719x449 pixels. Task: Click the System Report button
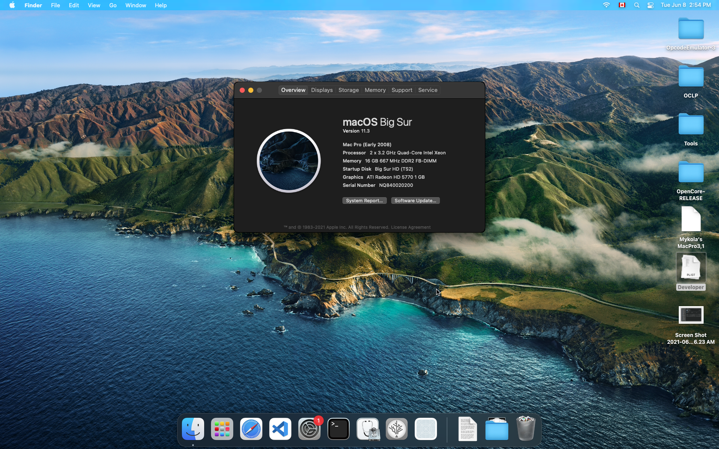[x=364, y=201]
